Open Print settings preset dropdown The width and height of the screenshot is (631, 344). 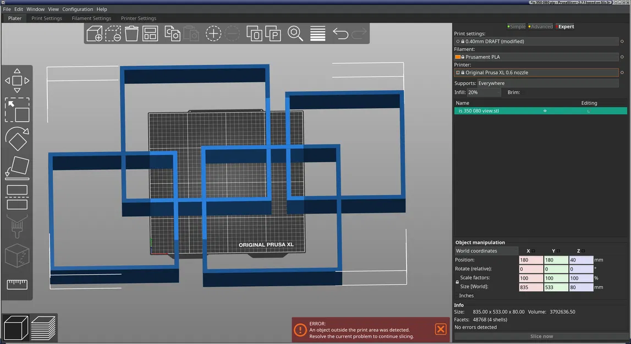click(x=536, y=41)
